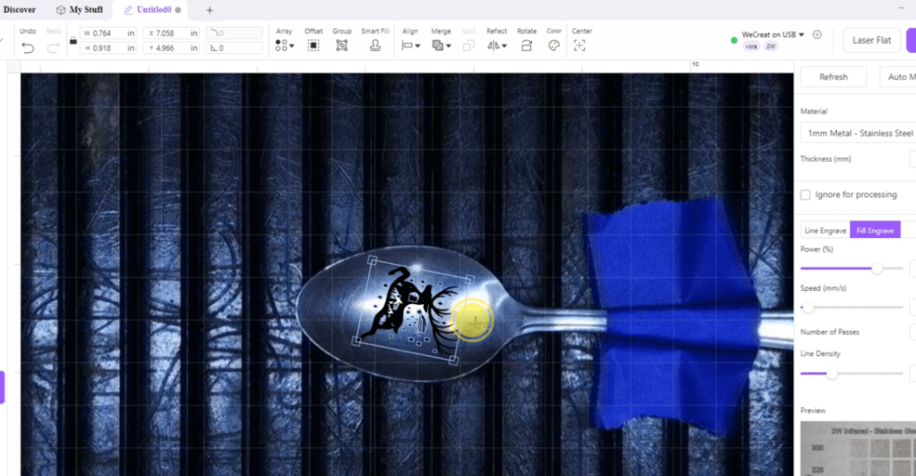916x476 pixels.
Task: Select the Smart Fill stamp icon
Action: pos(375,46)
